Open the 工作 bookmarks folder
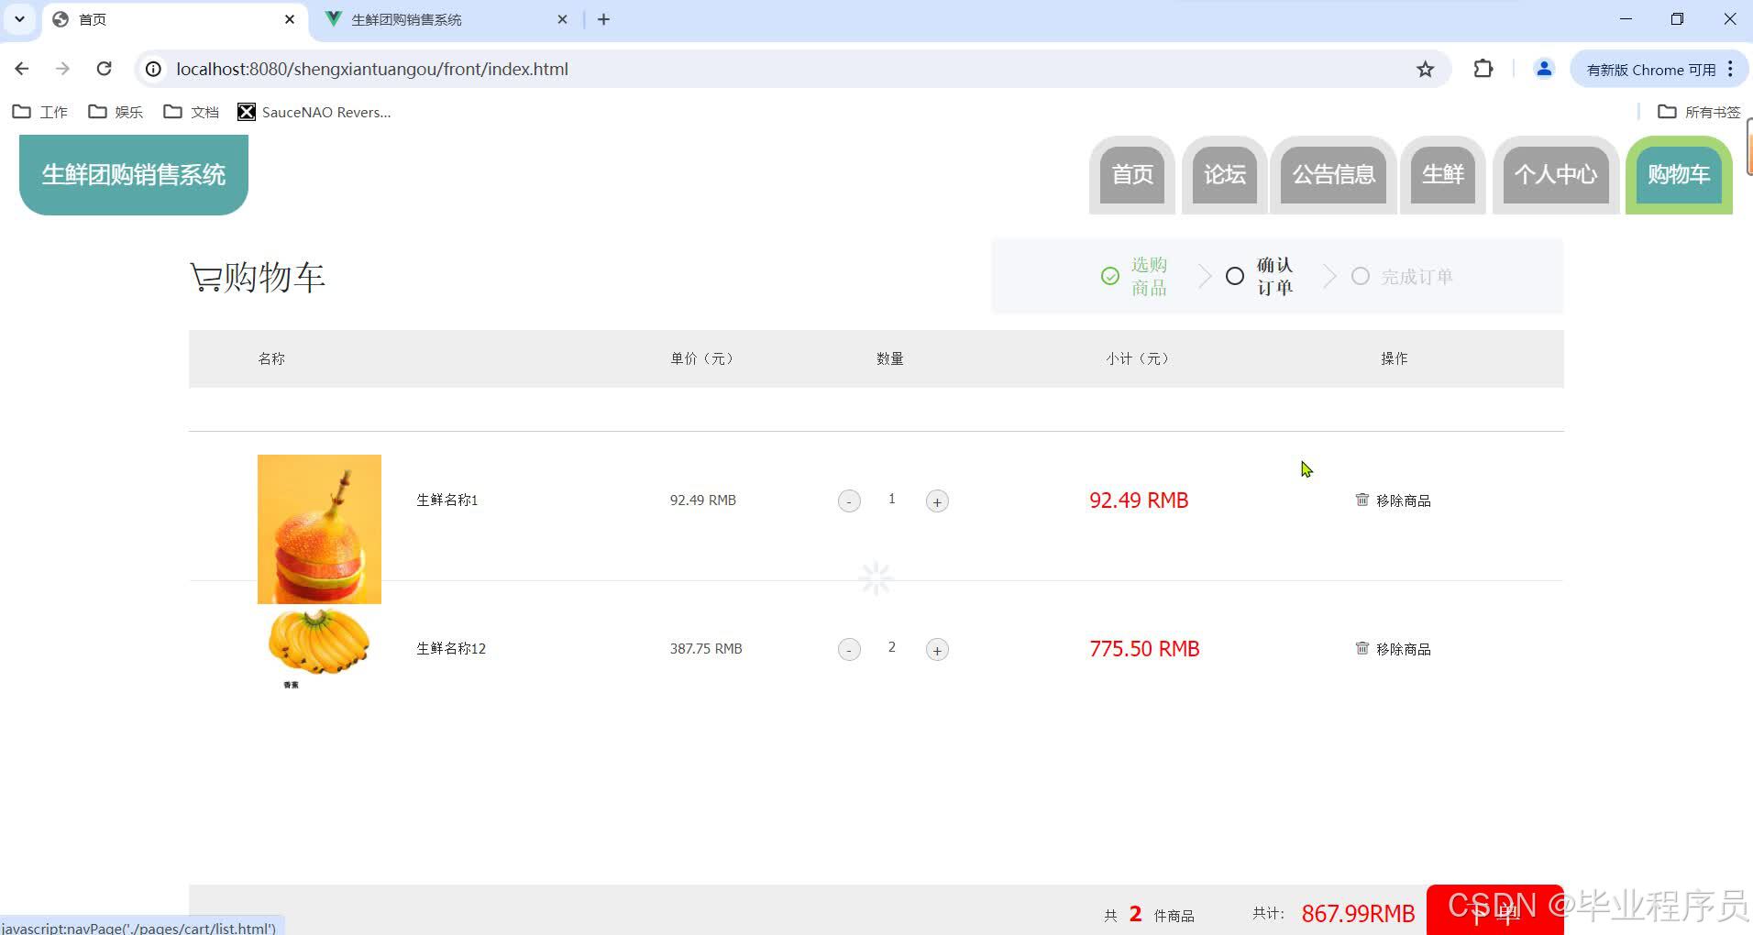The image size is (1753, 935). pyautogui.click(x=40, y=112)
